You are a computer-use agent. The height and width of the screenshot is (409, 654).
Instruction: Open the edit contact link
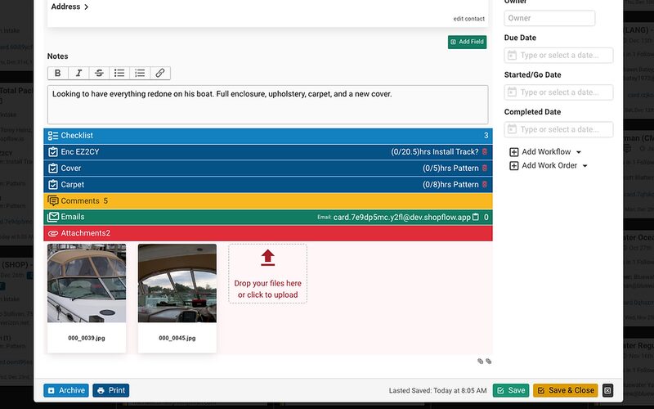click(468, 19)
